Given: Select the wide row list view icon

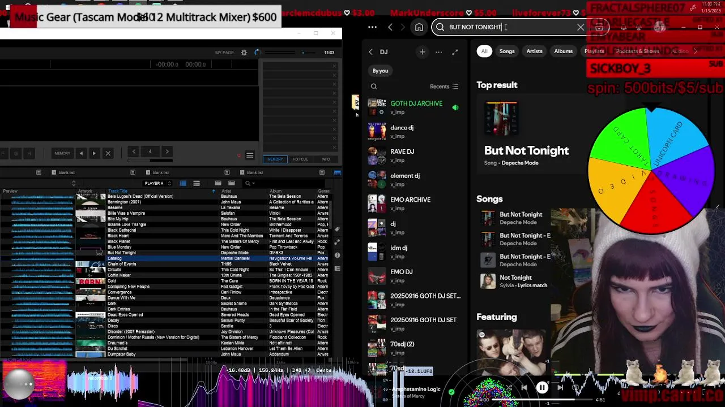Looking at the screenshot, I should coord(197,183).
